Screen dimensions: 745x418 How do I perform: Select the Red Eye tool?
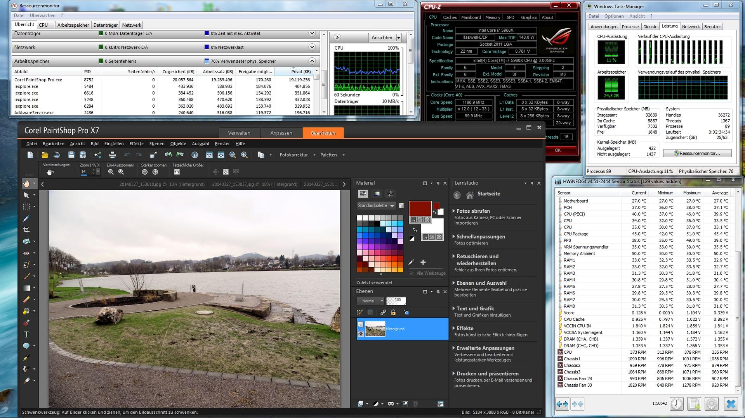(26, 253)
